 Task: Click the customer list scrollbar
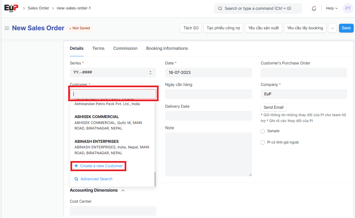(155, 179)
